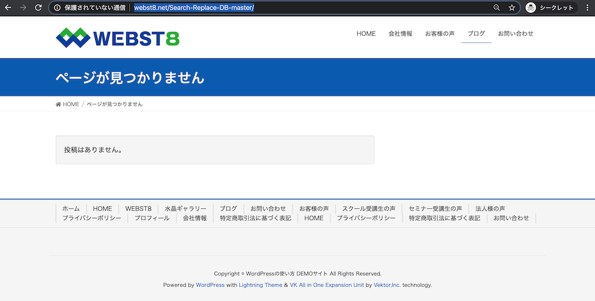
Task: Open お客様の声 in the top navigation
Action: (x=440, y=33)
